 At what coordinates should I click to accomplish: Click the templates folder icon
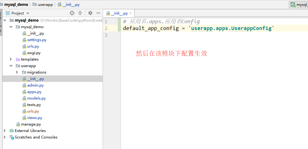point(18,59)
